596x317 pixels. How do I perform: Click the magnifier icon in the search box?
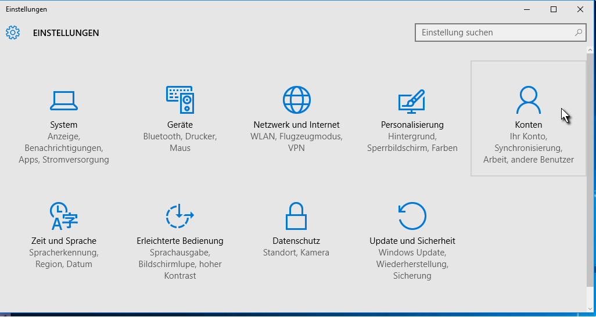[579, 33]
